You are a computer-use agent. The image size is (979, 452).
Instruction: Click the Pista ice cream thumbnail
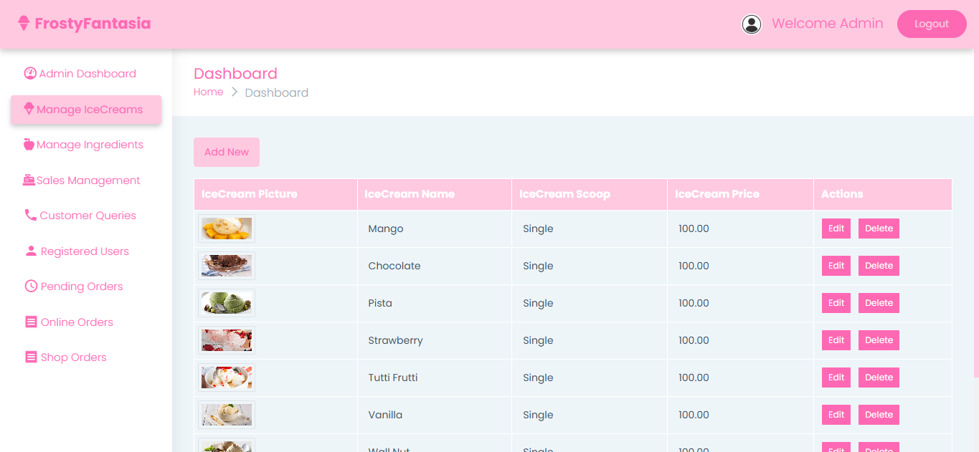[x=227, y=303]
